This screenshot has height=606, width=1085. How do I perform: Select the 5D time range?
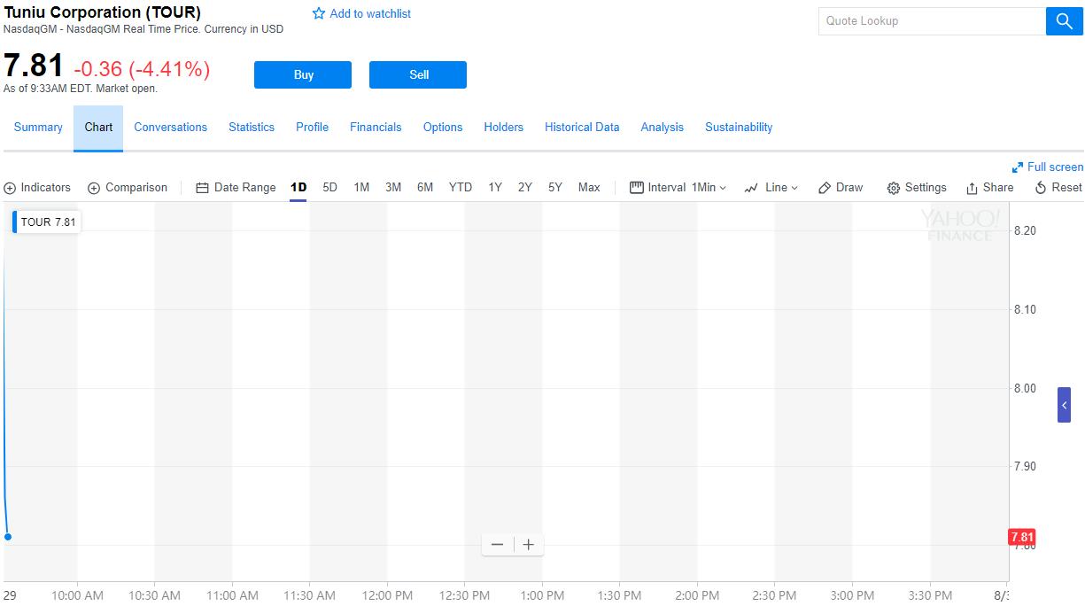click(329, 188)
